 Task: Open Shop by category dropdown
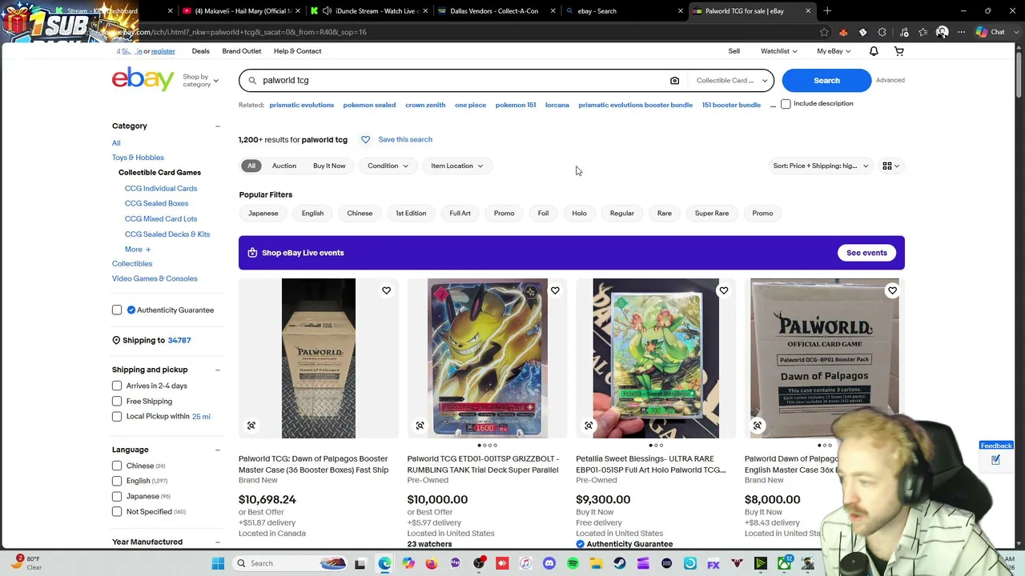click(x=200, y=80)
